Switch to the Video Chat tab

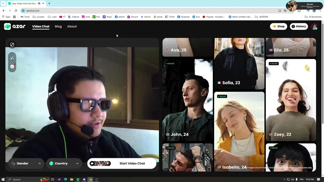[x=41, y=26]
